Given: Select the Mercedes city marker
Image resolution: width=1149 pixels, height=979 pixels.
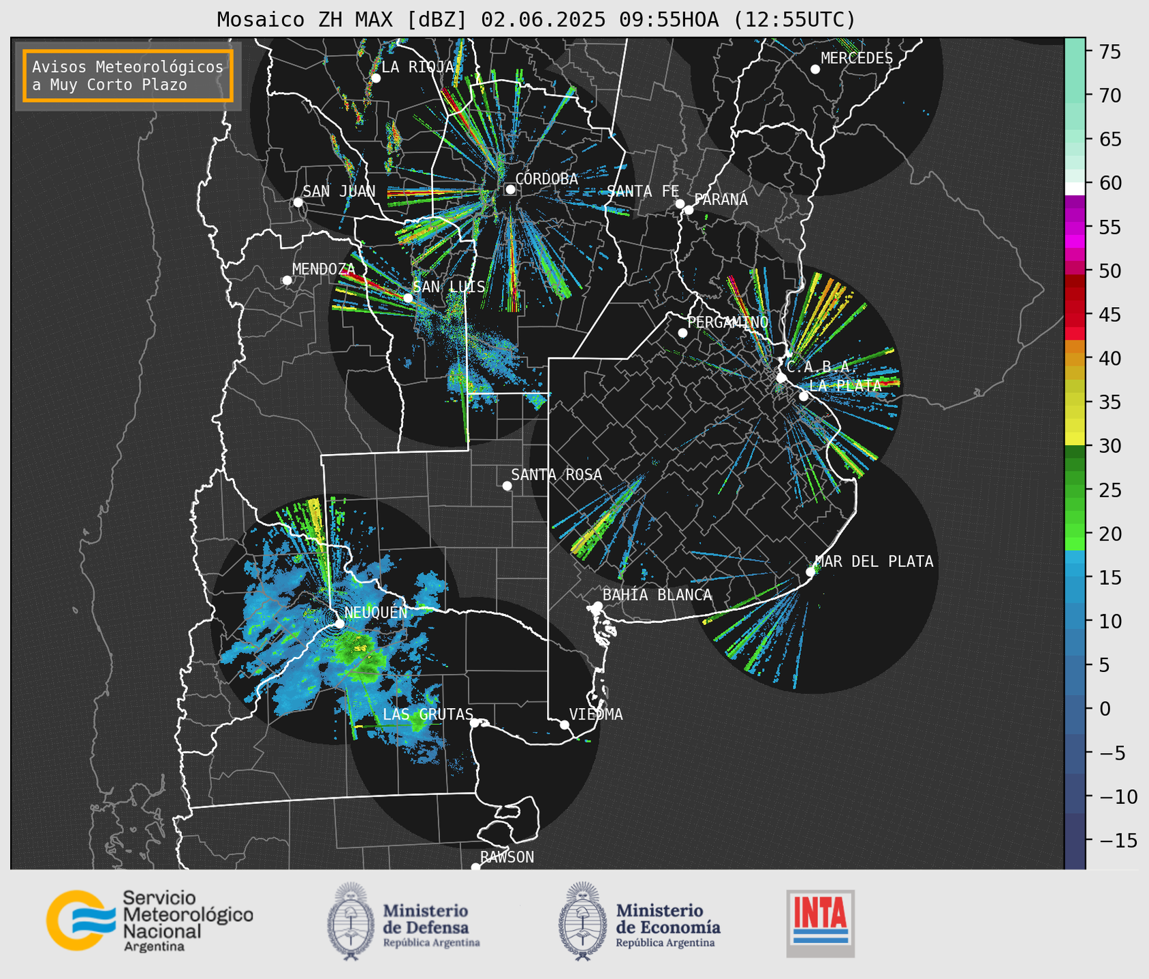Looking at the screenshot, I should (x=815, y=69).
